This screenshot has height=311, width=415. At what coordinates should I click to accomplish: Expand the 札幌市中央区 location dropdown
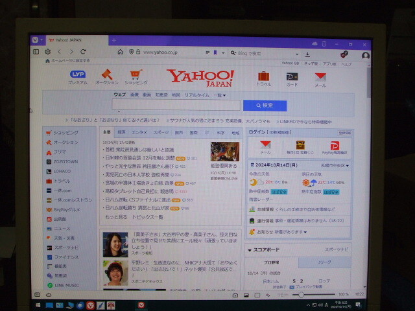pos(335,166)
